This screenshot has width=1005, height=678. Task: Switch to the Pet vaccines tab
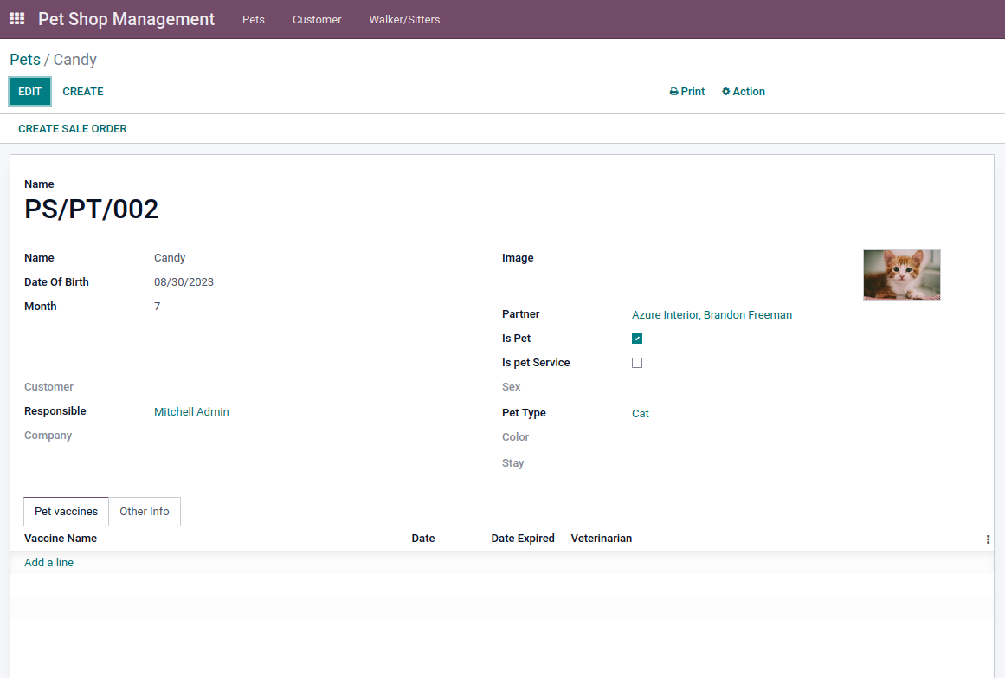point(66,511)
